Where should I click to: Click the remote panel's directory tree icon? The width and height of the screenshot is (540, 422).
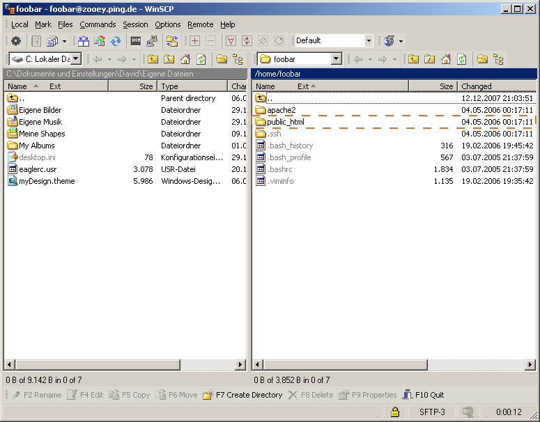click(x=498, y=59)
